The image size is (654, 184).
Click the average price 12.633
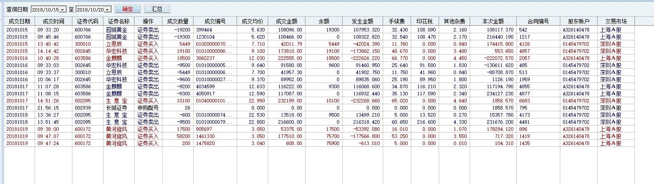258,86
